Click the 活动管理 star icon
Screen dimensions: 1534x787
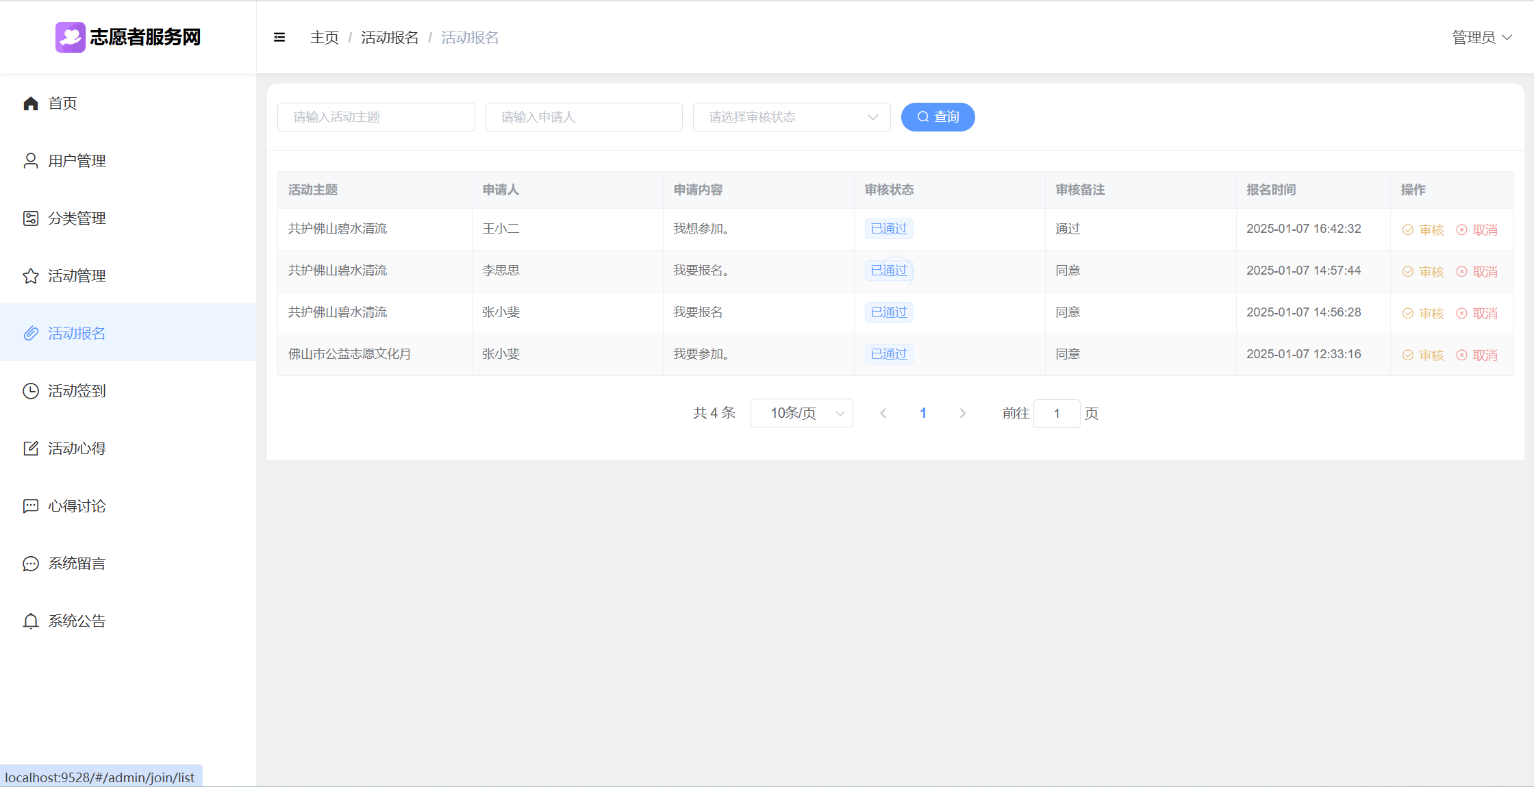tap(31, 276)
